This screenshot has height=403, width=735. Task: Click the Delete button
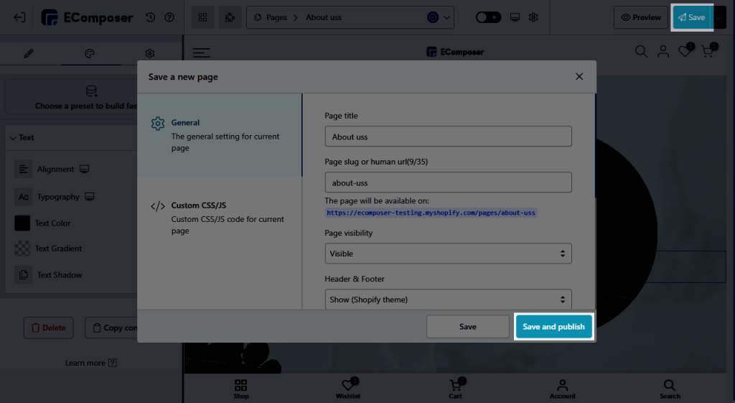49,328
